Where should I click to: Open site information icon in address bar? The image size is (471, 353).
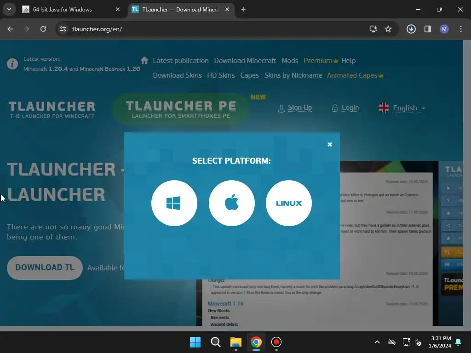[63, 29]
